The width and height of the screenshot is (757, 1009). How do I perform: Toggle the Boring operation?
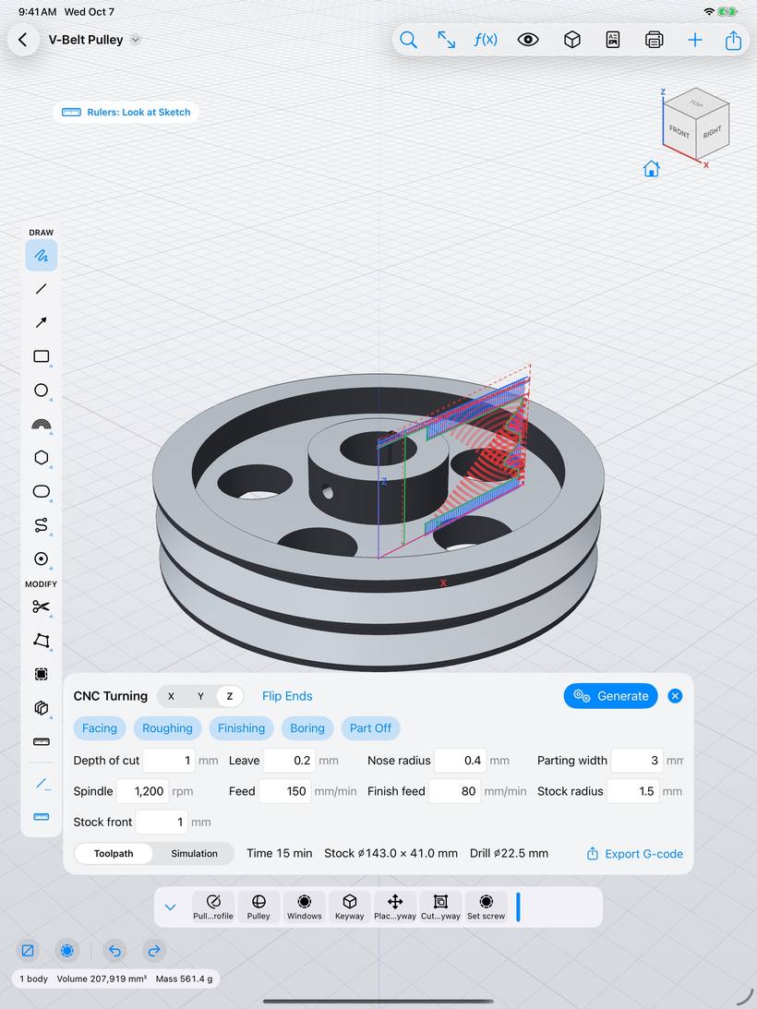[307, 728]
